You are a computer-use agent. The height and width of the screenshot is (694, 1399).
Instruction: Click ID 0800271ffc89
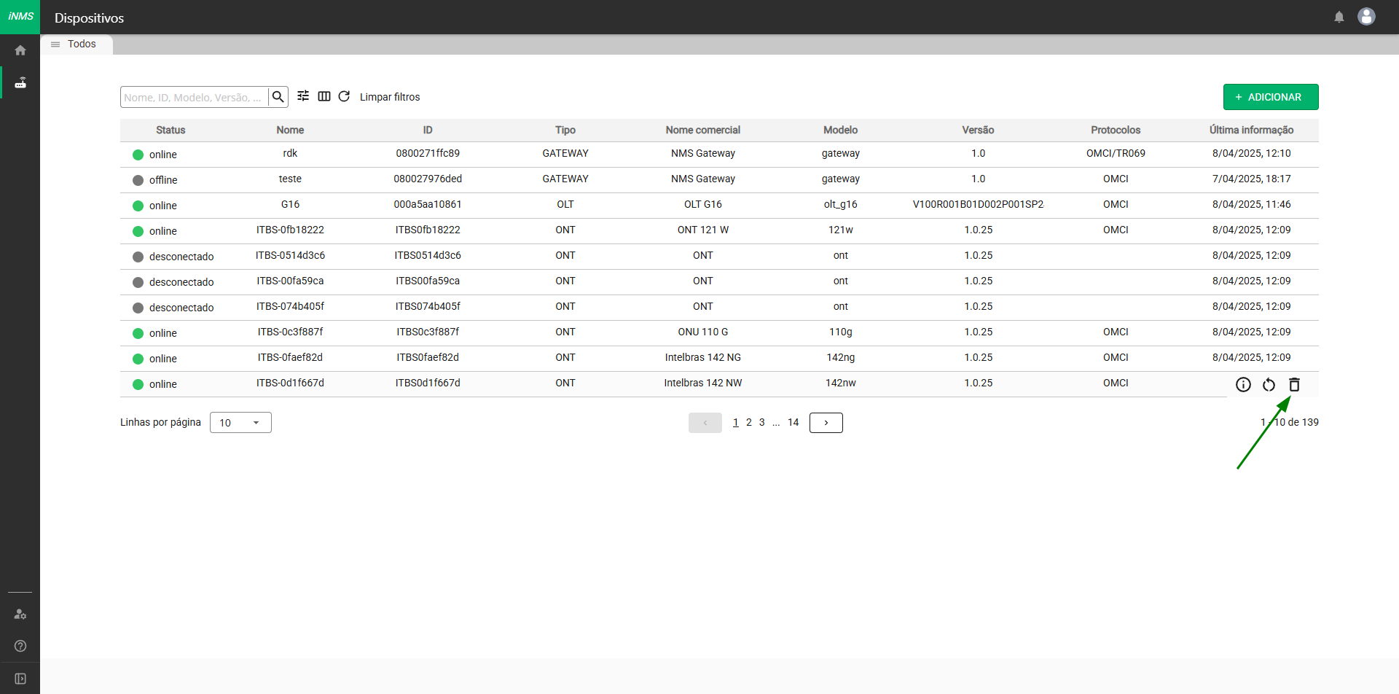pyautogui.click(x=428, y=153)
